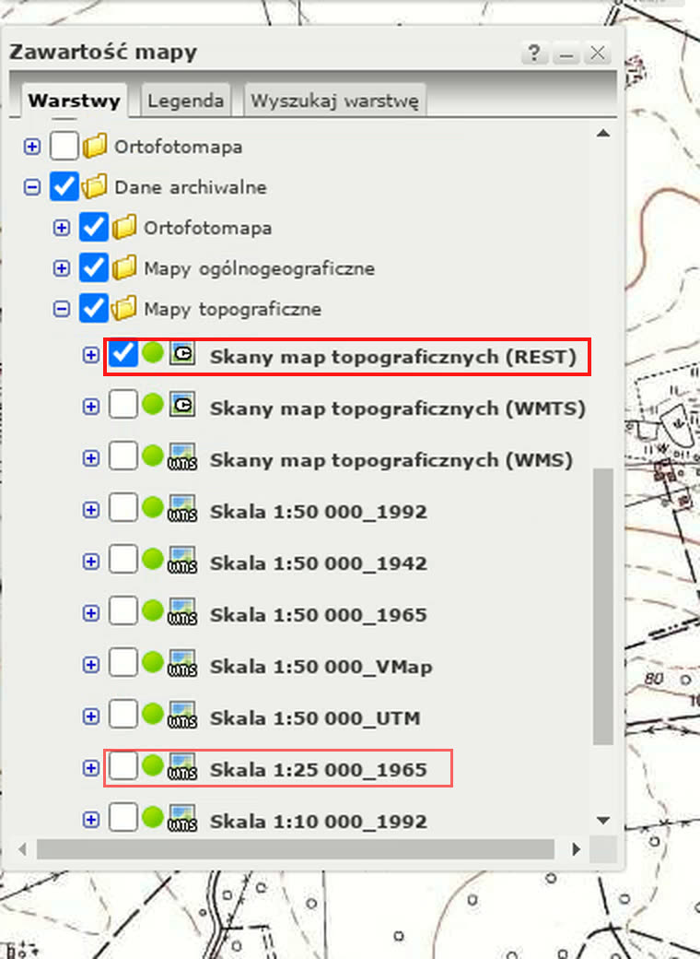700x959 pixels.
Task: Click the Mapy topograficzne folder icon
Action: [124, 308]
